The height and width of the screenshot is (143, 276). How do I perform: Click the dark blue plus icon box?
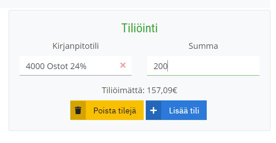(153, 110)
